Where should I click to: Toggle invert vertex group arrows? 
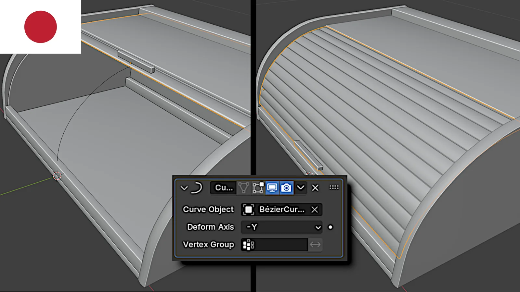coord(315,245)
